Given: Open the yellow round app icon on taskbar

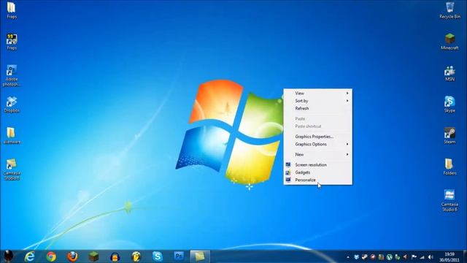Looking at the screenshot, I should tap(136, 256).
